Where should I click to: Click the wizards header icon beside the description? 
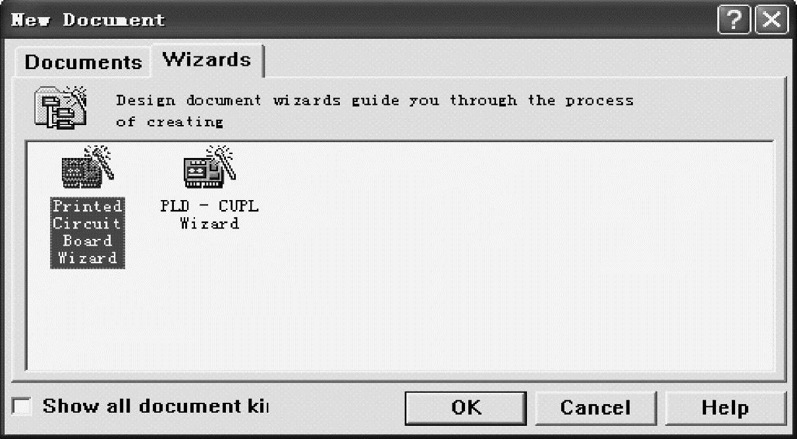[61, 105]
